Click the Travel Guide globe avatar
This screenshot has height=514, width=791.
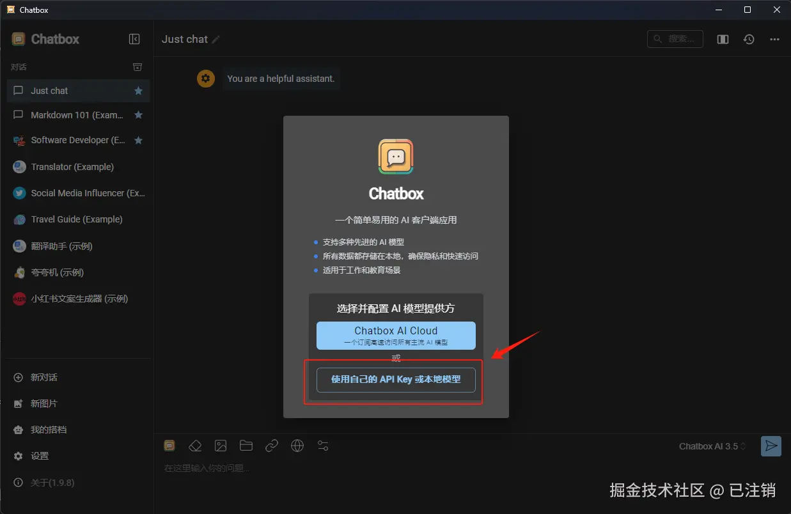(19, 219)
